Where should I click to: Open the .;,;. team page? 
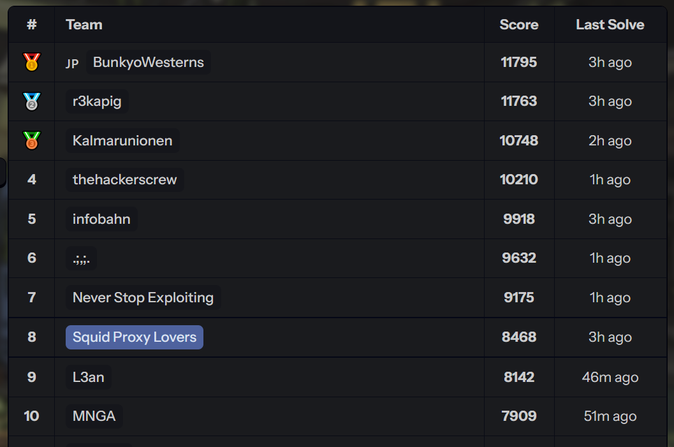(x=81, y=258)
